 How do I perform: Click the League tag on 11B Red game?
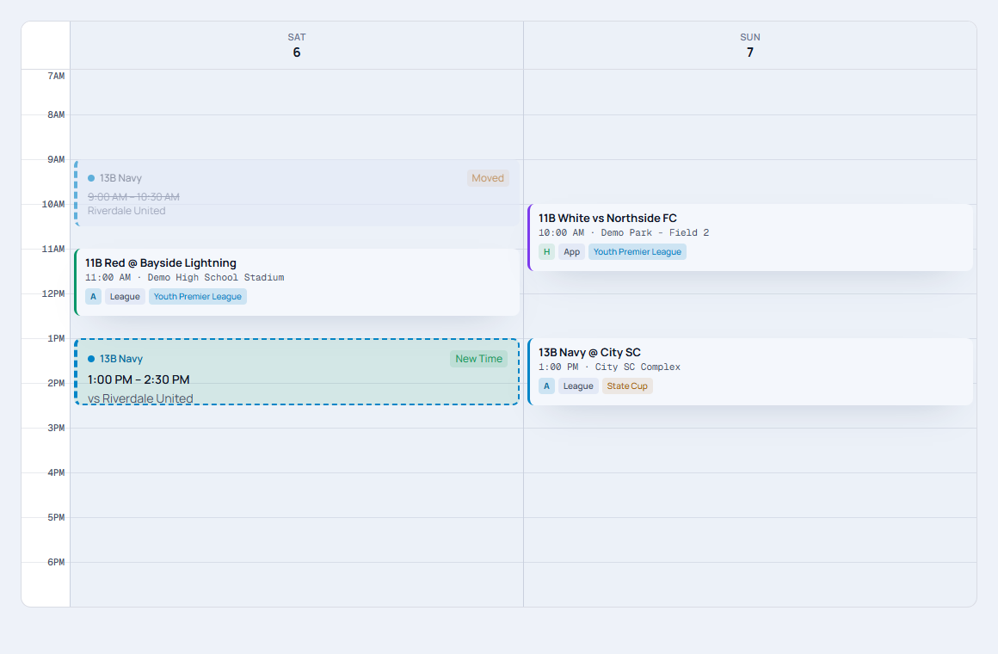pos(125,297)
